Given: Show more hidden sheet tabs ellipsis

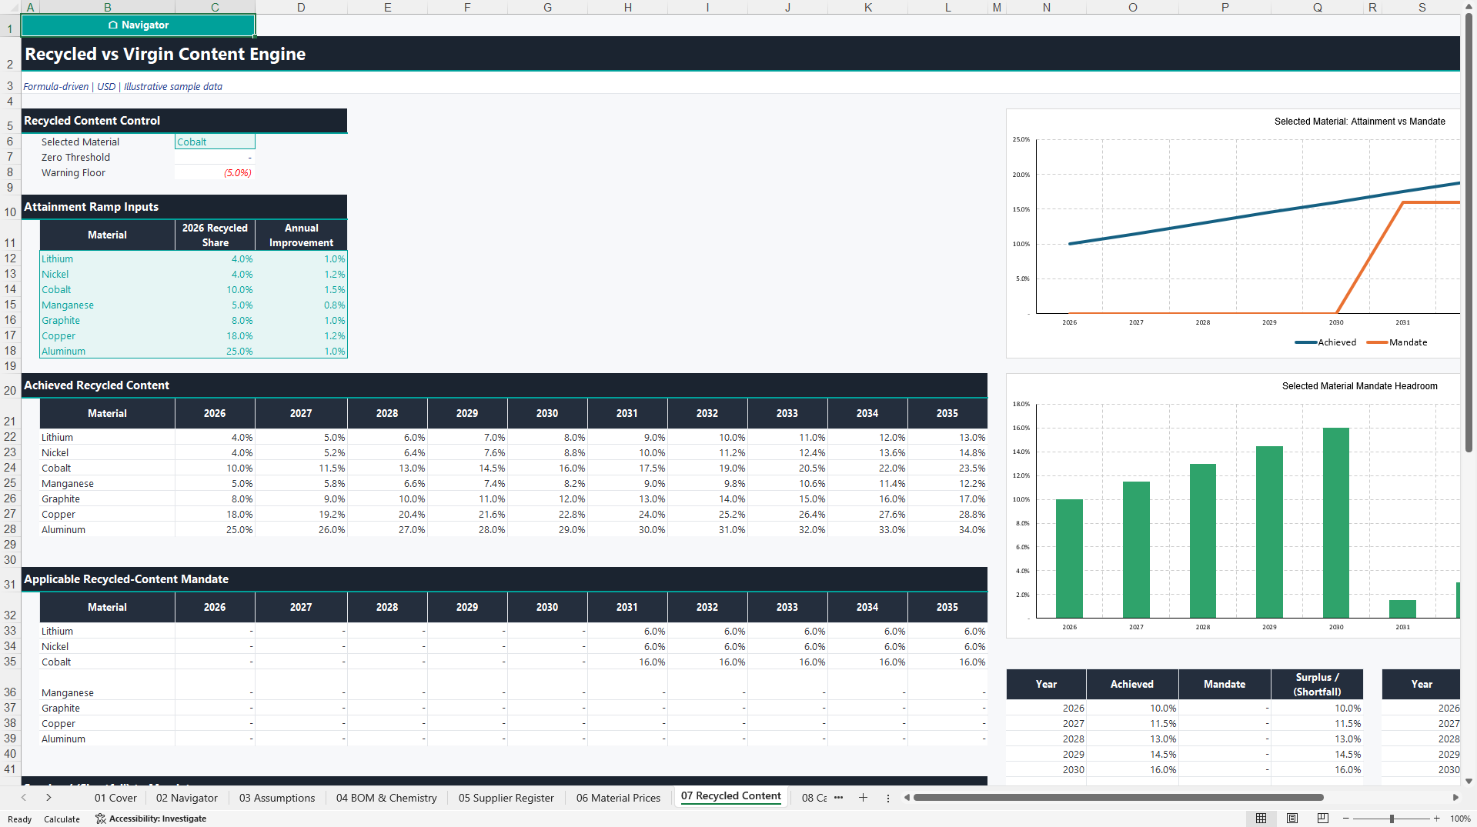Looking at the screenshot, I should pyautogui.click(x=839, y=798).
